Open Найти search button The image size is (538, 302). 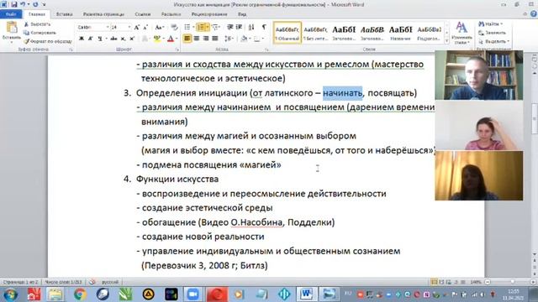click(x=489, y=24)
